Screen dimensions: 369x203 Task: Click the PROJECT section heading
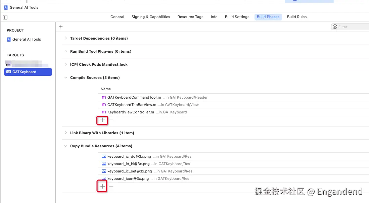15,30
